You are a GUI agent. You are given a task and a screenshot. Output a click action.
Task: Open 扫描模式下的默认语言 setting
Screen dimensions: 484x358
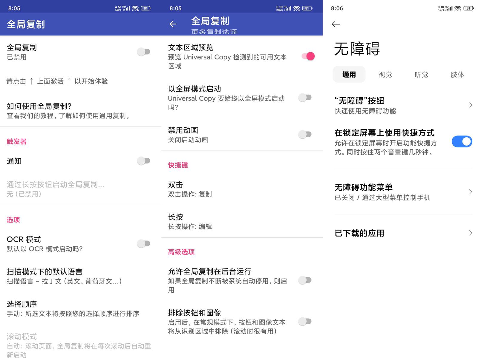pyautogui.click(x=81, y=276)
